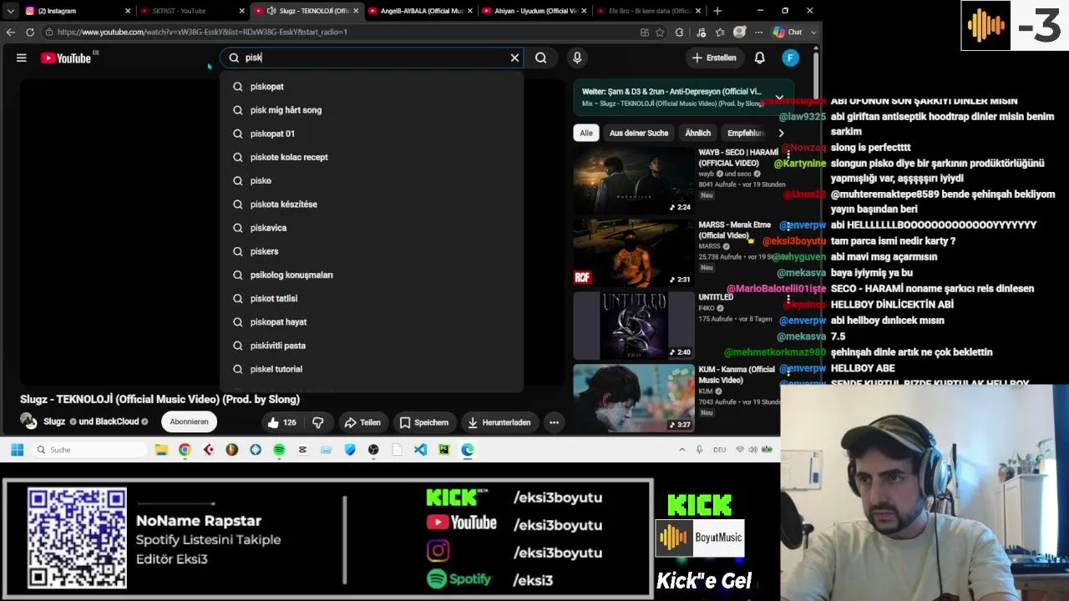Bookmark page with the star icon

(660, 32)
